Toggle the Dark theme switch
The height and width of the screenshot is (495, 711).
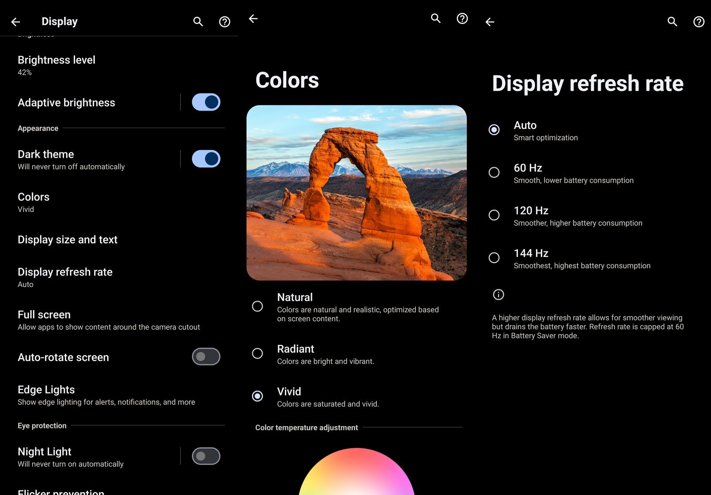[x=206, y=159]
